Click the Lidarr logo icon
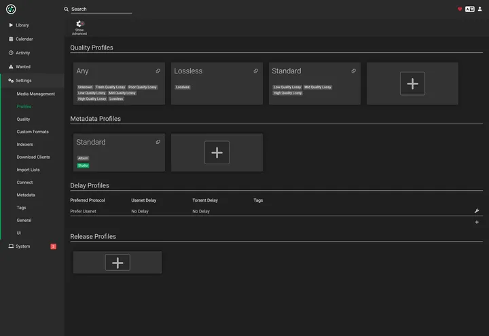Image resolution: width=489 pixels, height=336 pixels. point(11,9)
